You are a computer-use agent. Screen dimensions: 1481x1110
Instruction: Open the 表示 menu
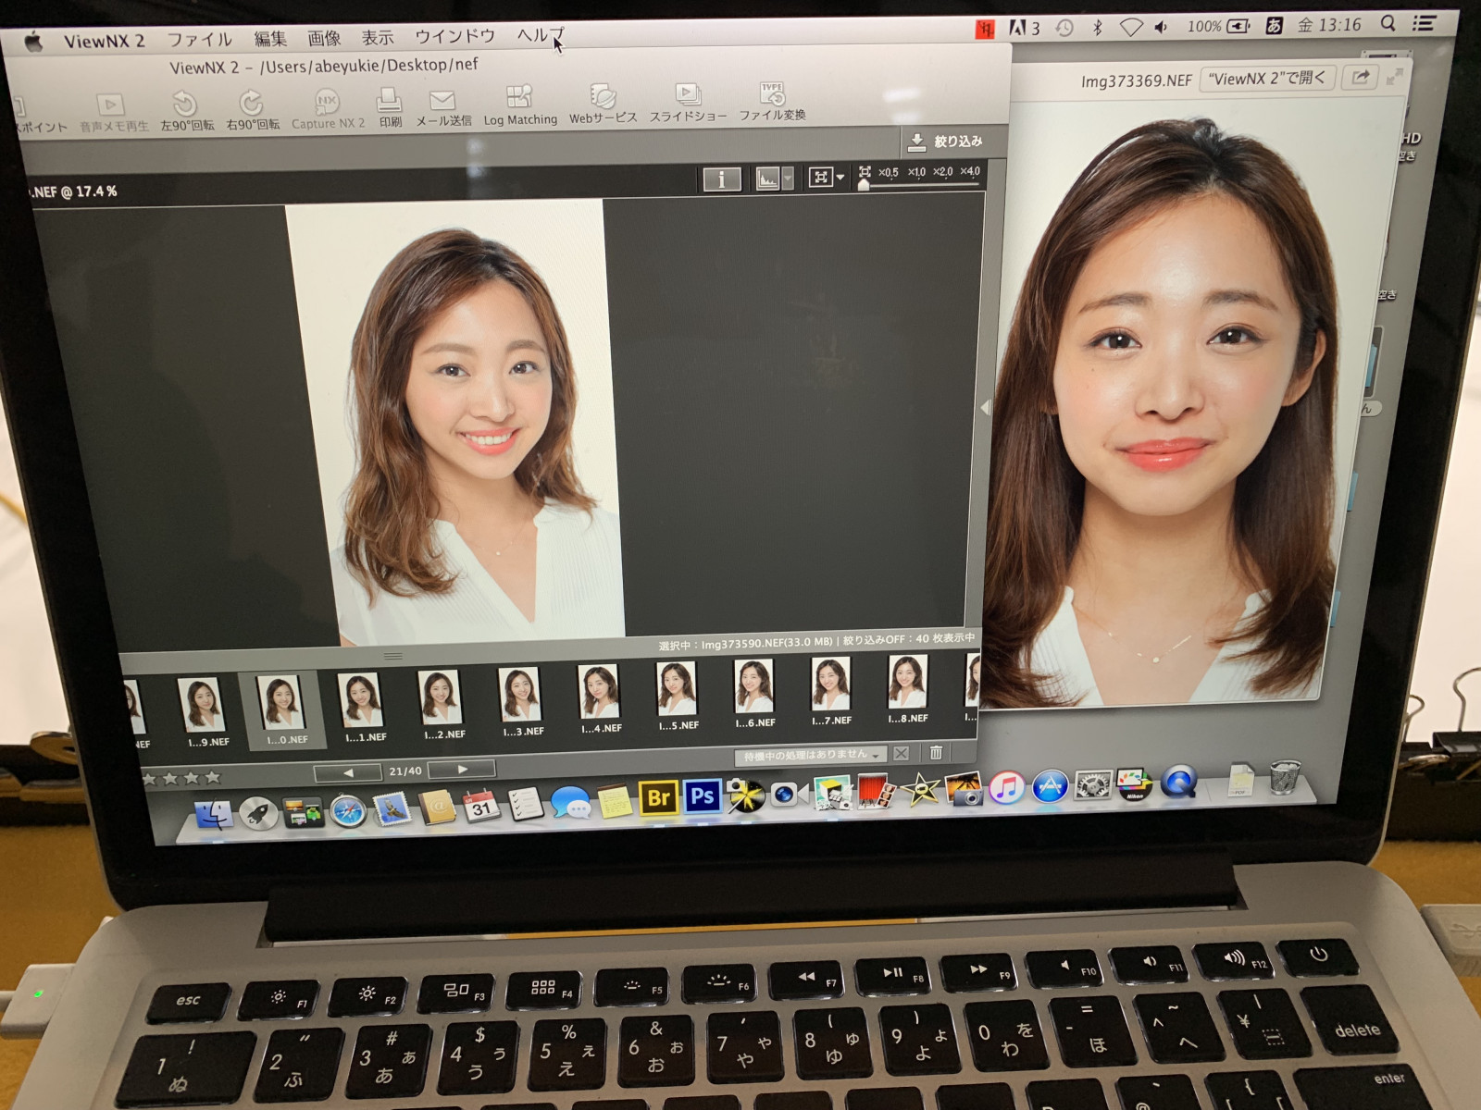(x=378, y=38)
